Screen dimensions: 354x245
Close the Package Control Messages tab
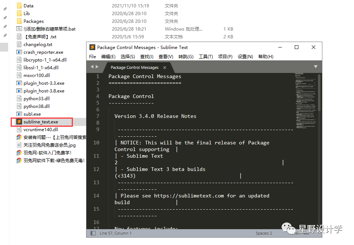tap(164, 67)
